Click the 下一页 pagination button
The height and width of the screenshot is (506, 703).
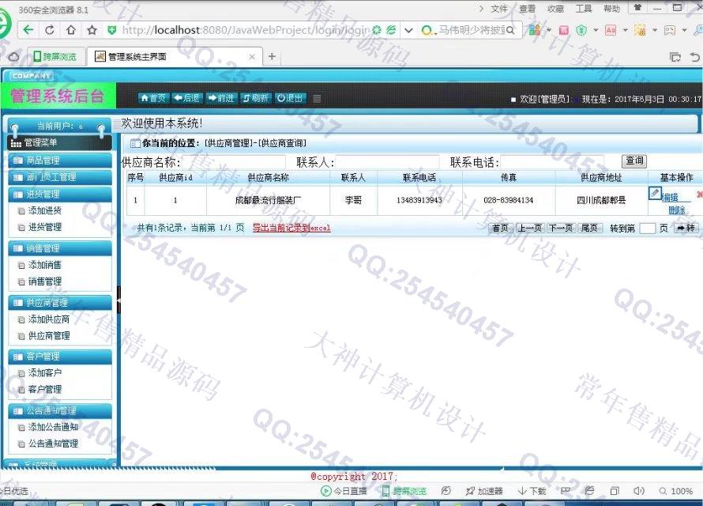[x=561, y=228]
